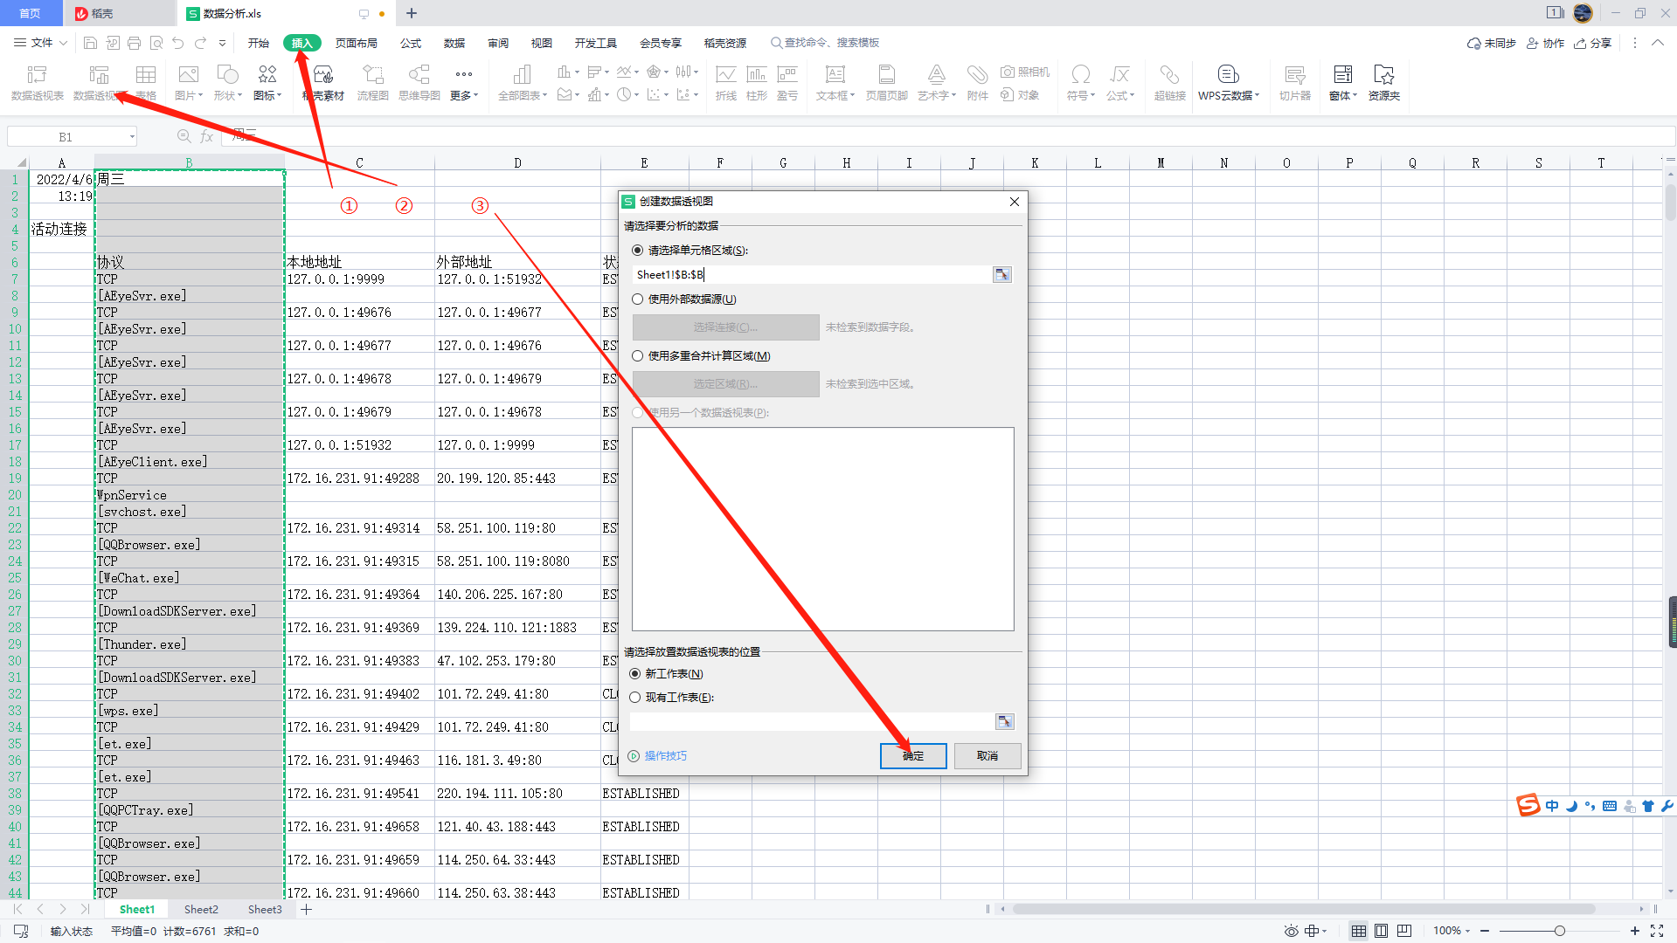1677x943 pixels.
Task: Expand the 文件 menu dropdown arrow
Action: [63, 43]
